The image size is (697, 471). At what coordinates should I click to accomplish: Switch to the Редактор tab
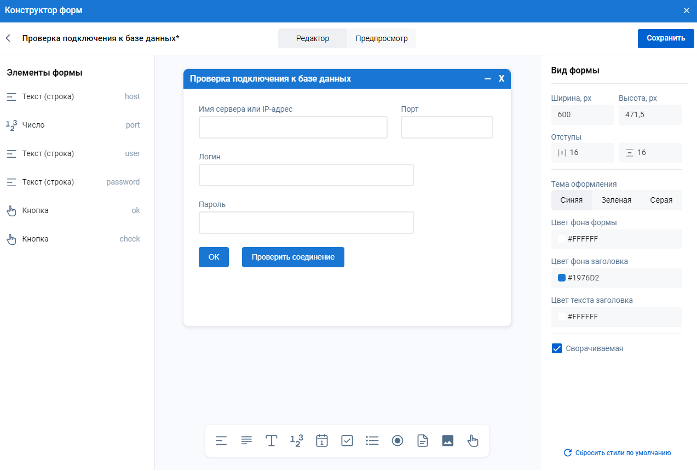313,39
